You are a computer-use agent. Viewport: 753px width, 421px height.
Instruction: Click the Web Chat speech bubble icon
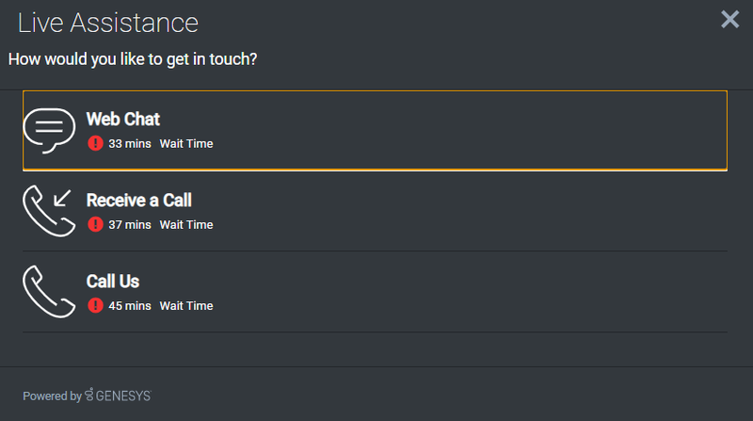49,131
